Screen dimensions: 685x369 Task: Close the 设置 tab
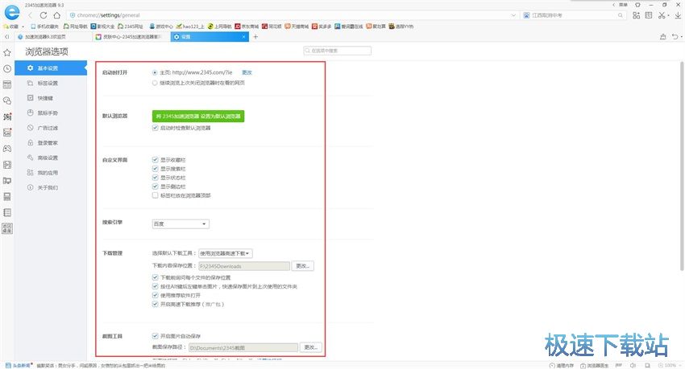[243, 37]
